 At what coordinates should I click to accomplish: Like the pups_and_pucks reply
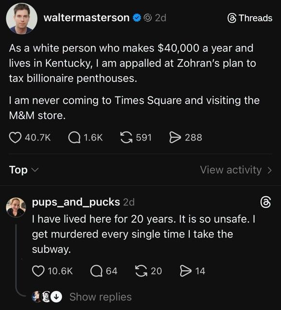[x=38, y=271]
